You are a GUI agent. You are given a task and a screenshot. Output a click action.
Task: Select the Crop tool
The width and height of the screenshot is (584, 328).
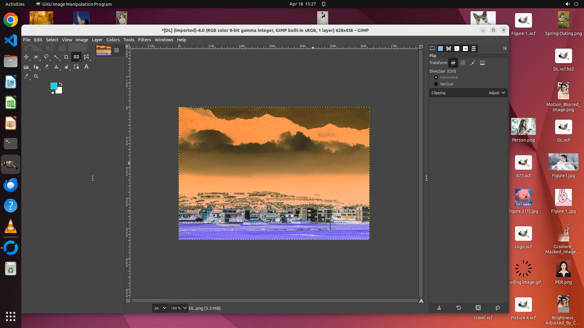tap(66, 57)
